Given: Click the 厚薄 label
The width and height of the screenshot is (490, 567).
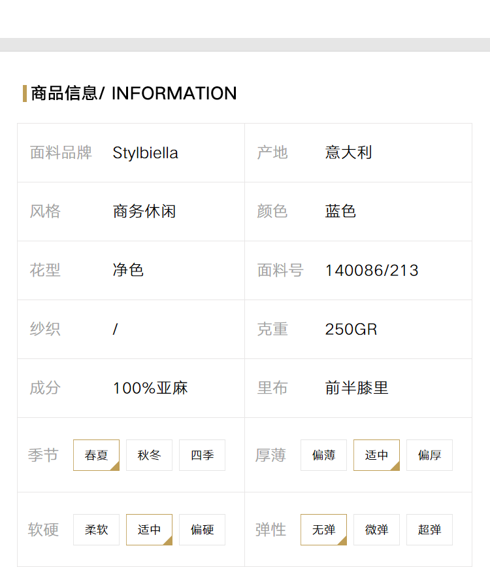Looking at the screenshot, I should pyautogui.click(x=270, y=455).
